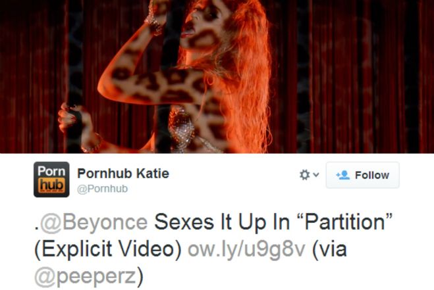This screenshot has height=290, width=434.
Task: Open the Pornhub Katie display name
Action: [x=123, y=174]
